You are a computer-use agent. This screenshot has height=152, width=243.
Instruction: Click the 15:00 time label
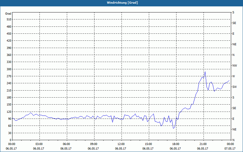coord(149,144)
